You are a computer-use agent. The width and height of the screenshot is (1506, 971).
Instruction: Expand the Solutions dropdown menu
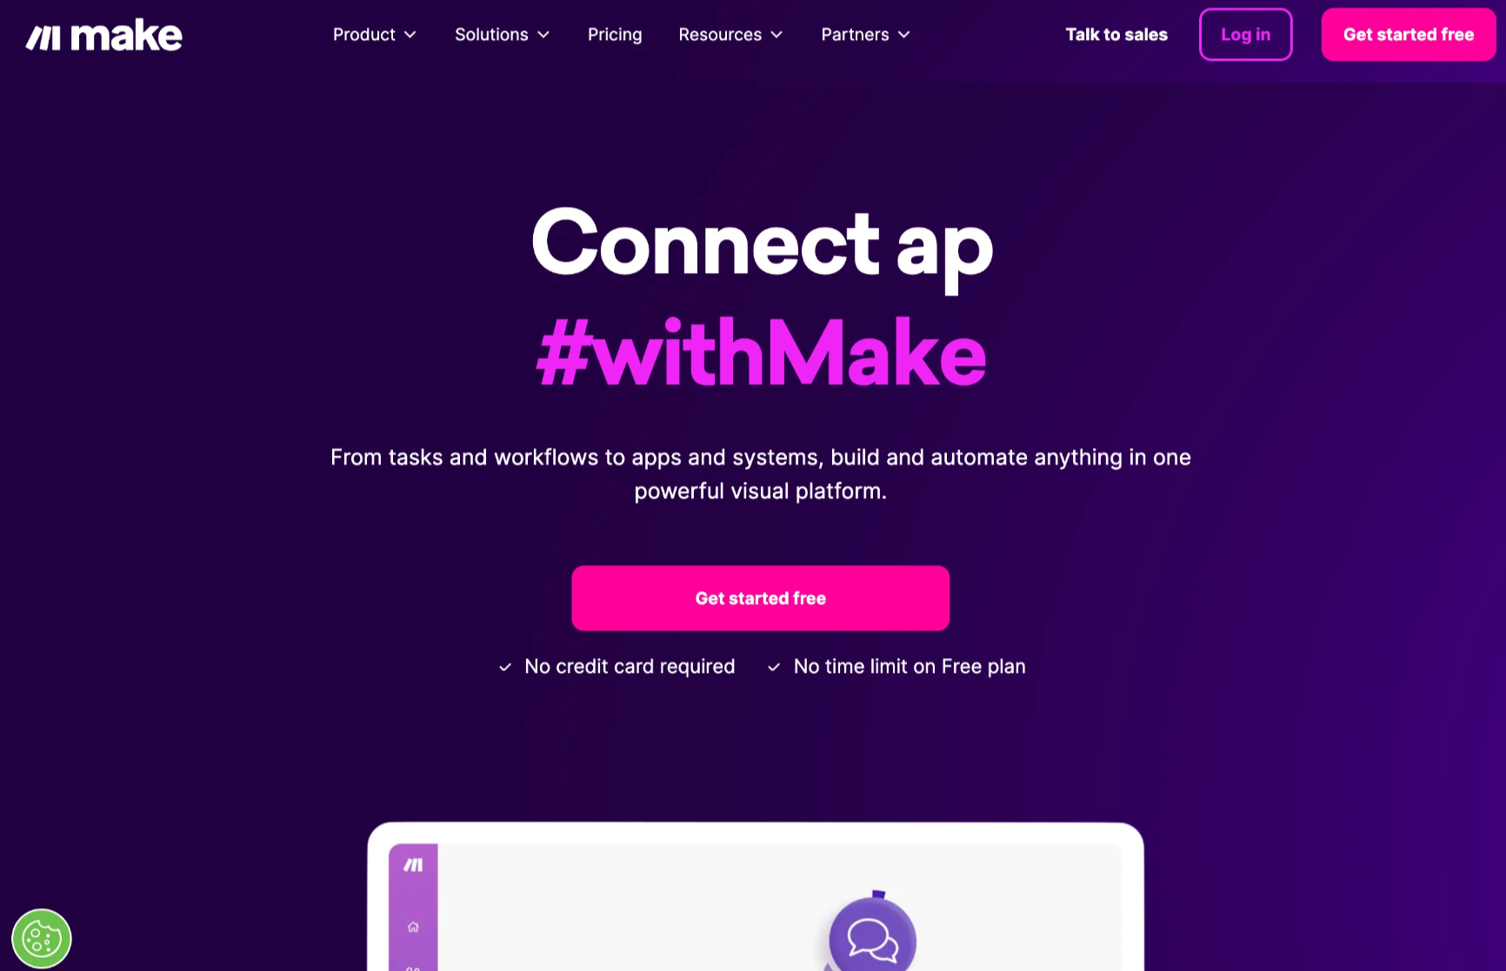tap(503, 35)
